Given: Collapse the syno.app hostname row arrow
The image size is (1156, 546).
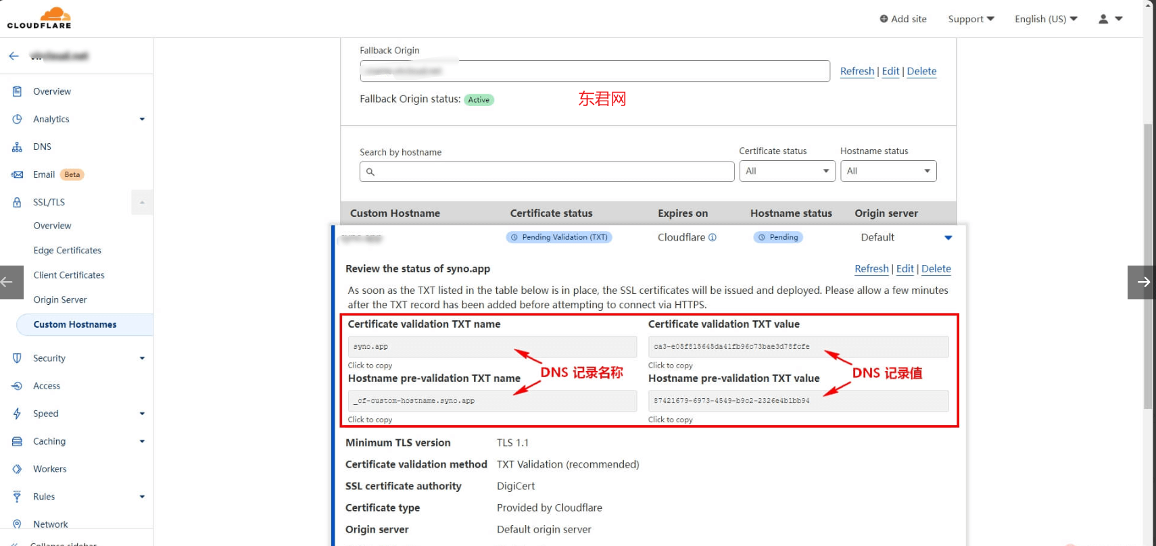Looking at the screenshot, I should [948, 238].
